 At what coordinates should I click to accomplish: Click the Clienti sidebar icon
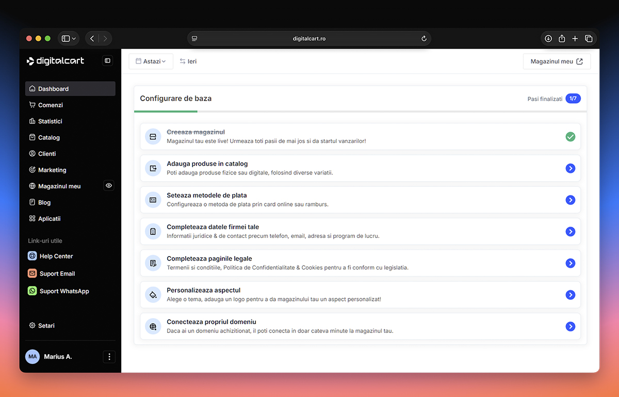click(x=32, y=153)
